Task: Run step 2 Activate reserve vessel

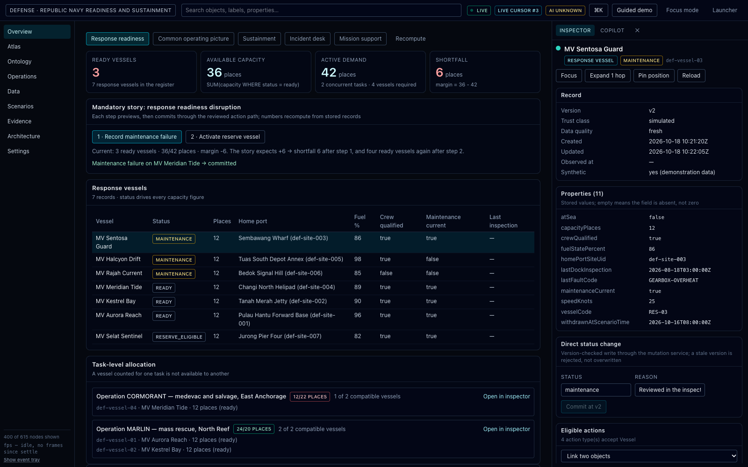Action: point(225,137)
